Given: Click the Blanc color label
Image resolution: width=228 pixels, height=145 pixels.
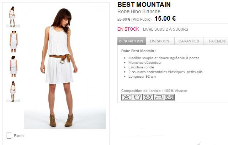Looking at the screenshot, I should [18, 136].
